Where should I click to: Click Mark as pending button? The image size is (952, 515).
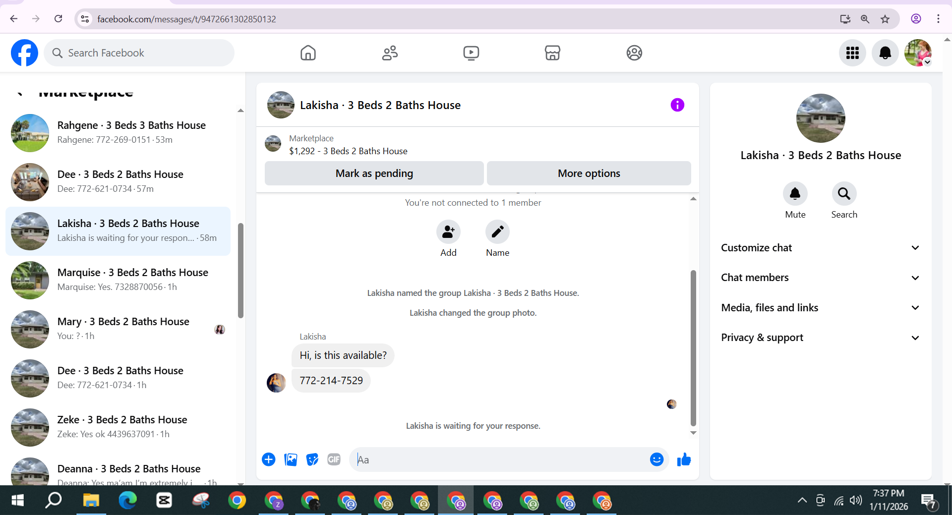point(374,173)
